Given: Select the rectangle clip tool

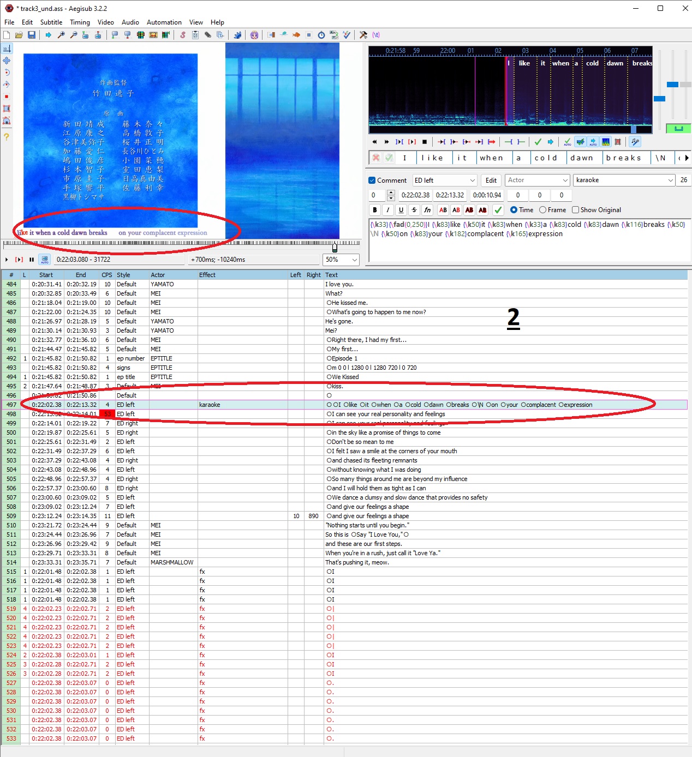Looking at the screenshot, I should pyautogui.click(x=7, y=109).
